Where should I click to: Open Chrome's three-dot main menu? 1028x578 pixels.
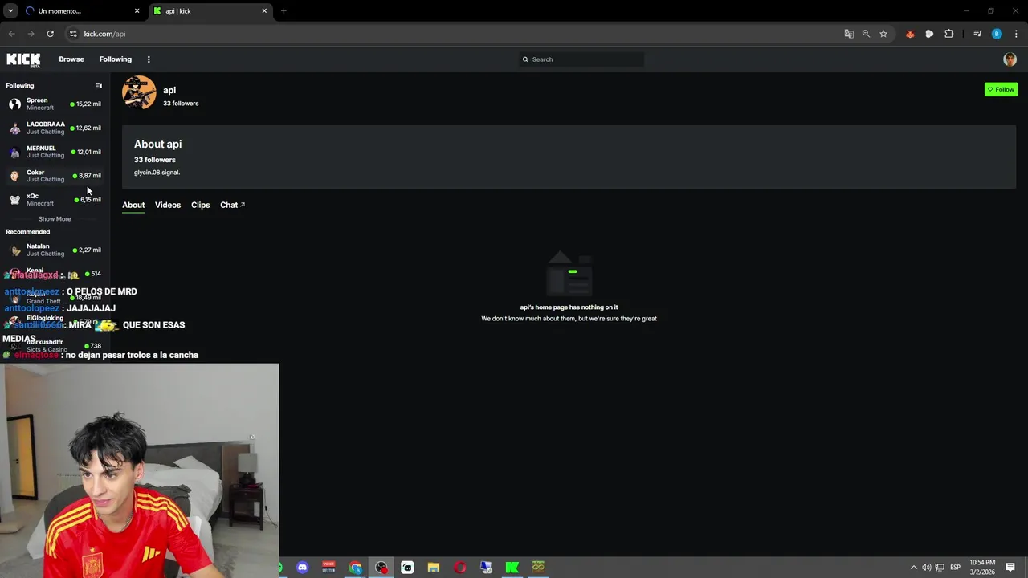coord(1016,34)
